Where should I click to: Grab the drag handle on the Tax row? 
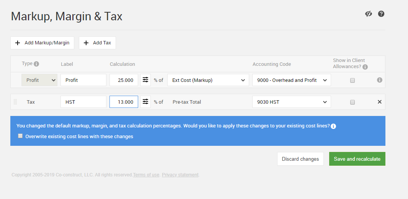coord(15,102)
